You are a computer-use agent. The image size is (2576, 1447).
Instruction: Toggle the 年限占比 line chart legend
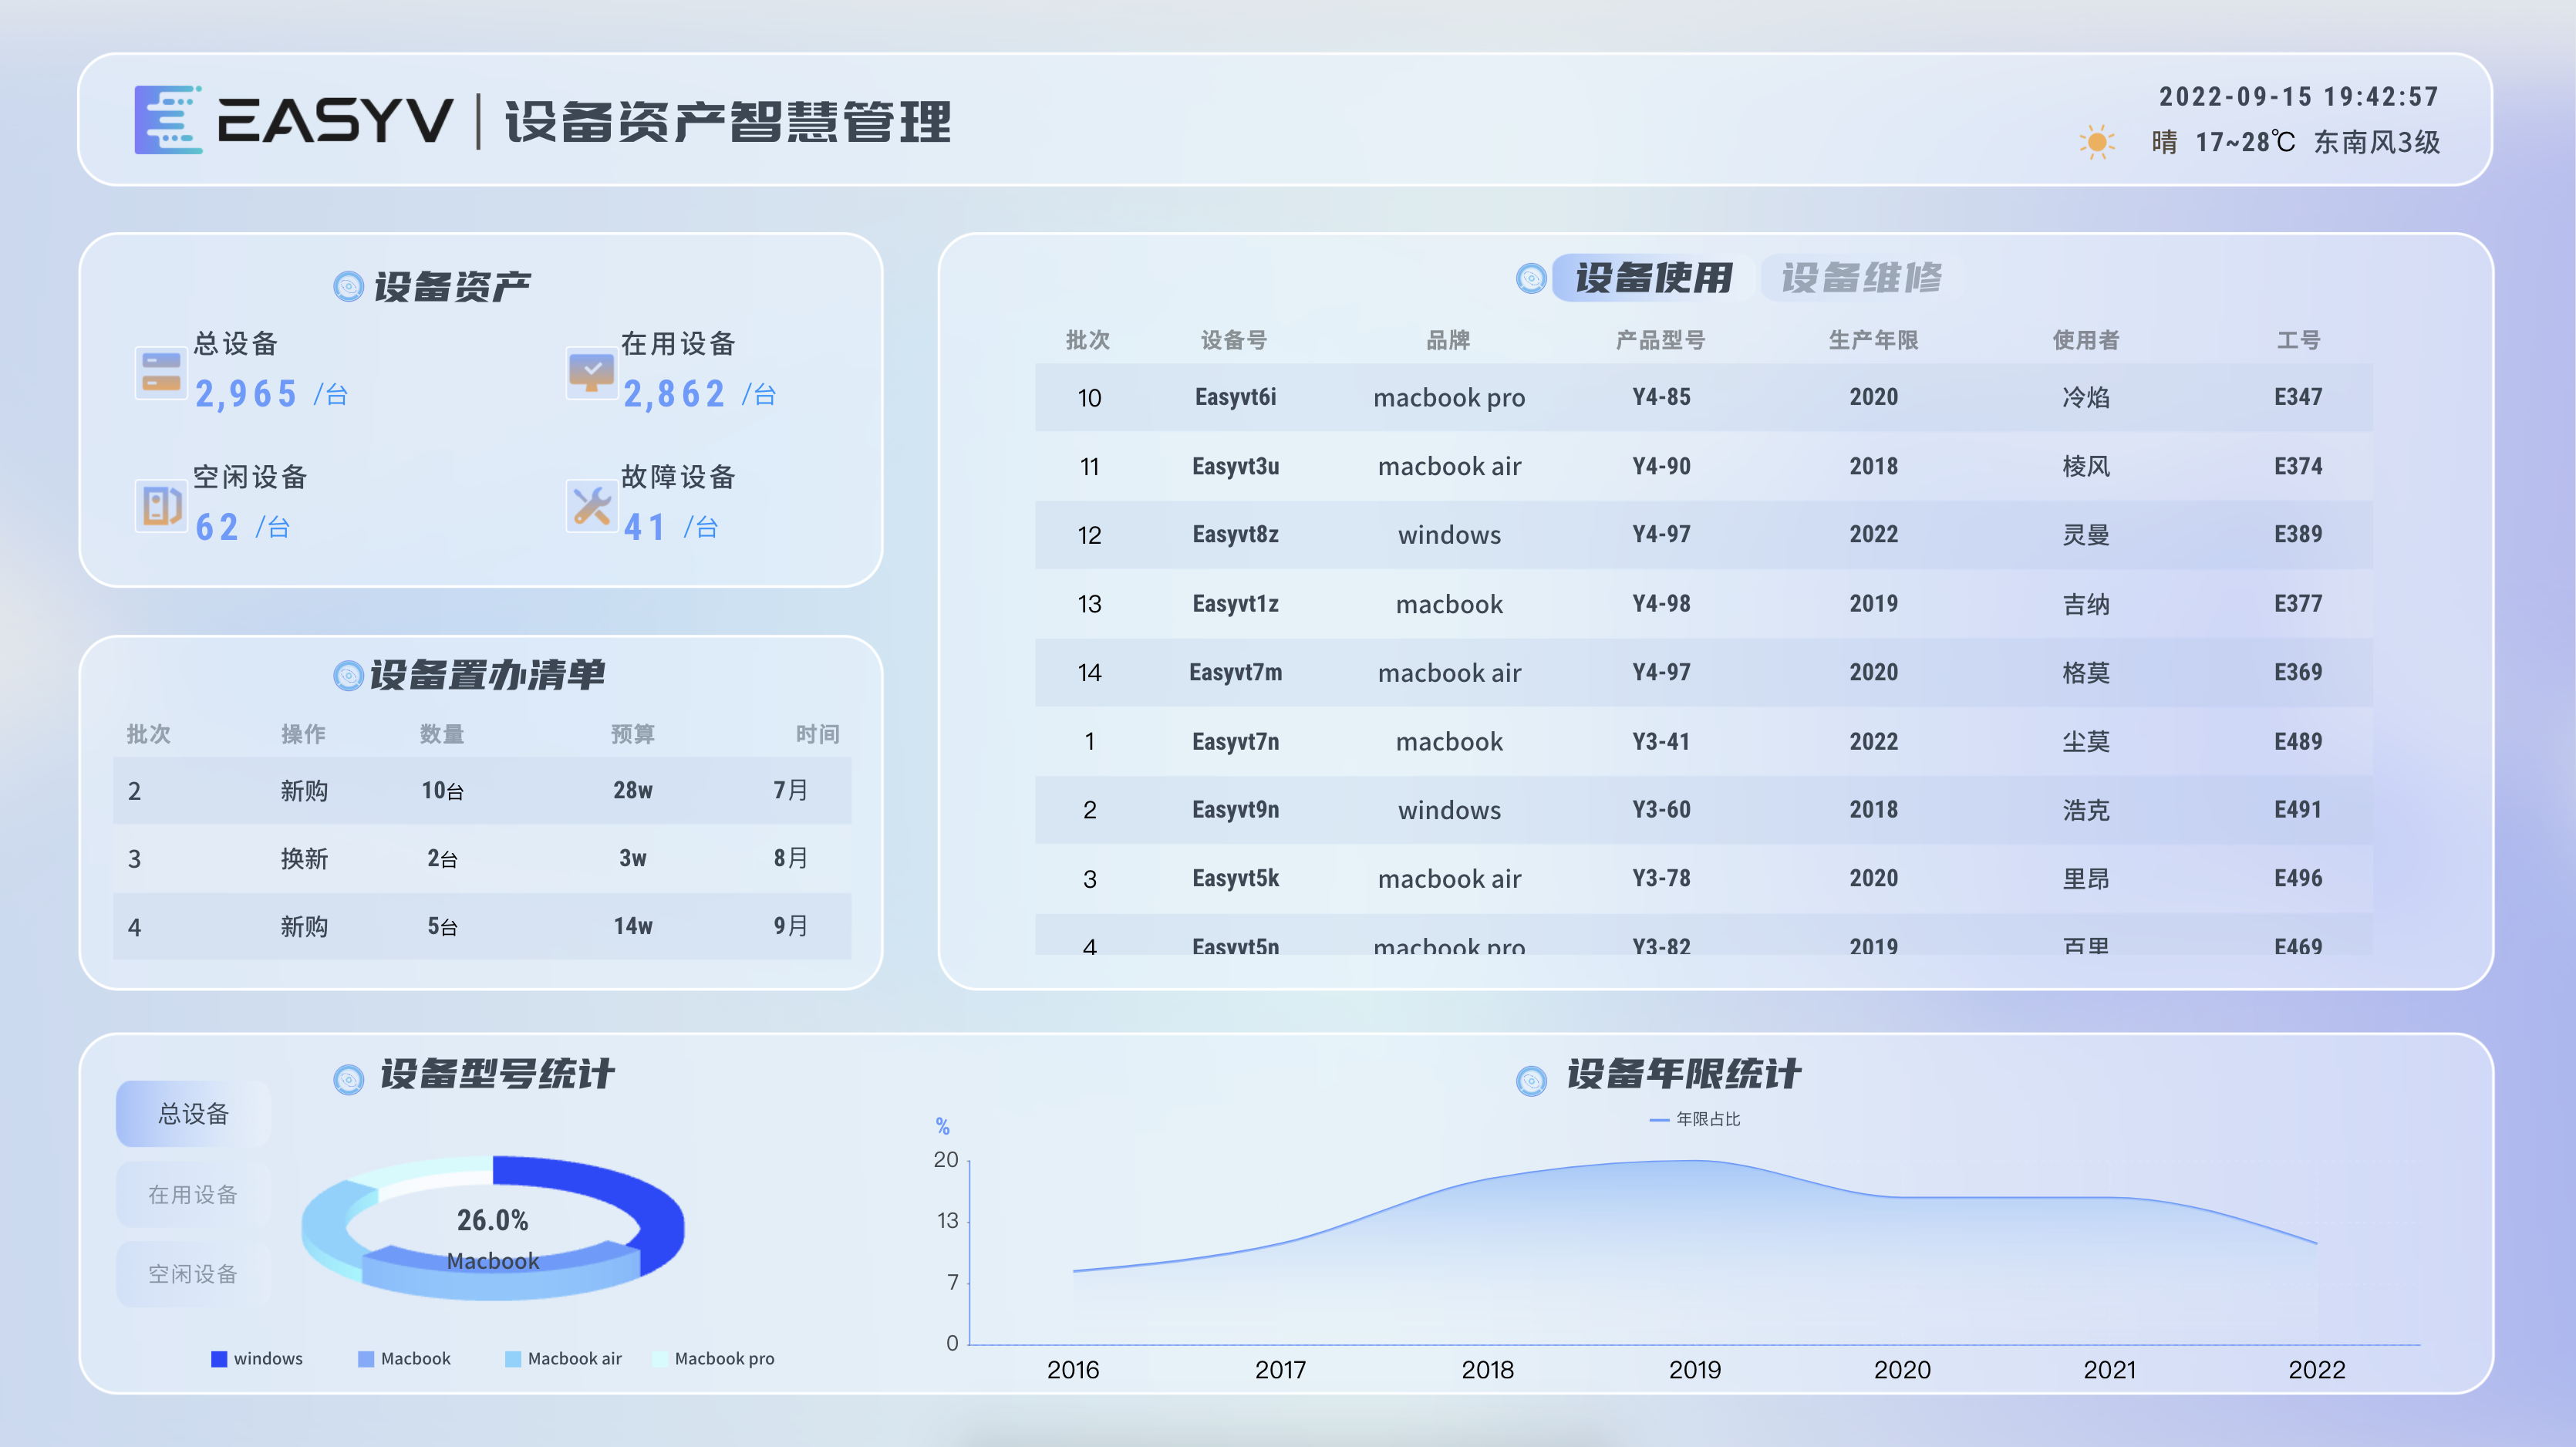(1695, 1119)
